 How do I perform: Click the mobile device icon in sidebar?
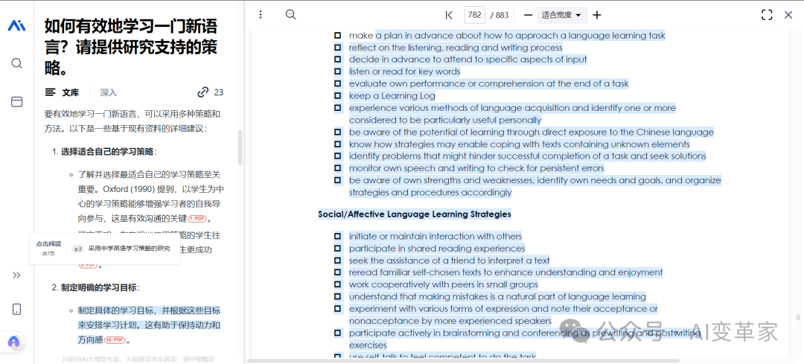coord(16,309)
